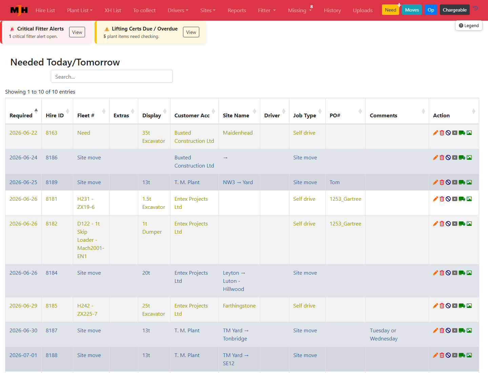Expand the Drivers dropdown menu
Image resolution: width=488 pixels, height=373 pixels.
pos(178,11)
